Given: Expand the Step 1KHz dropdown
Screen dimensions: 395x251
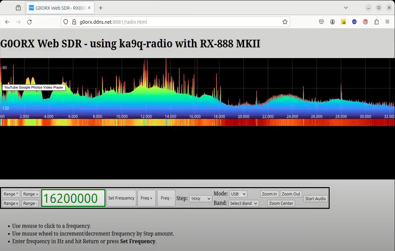Looking at the screenshot, I should tap(200, 198).
